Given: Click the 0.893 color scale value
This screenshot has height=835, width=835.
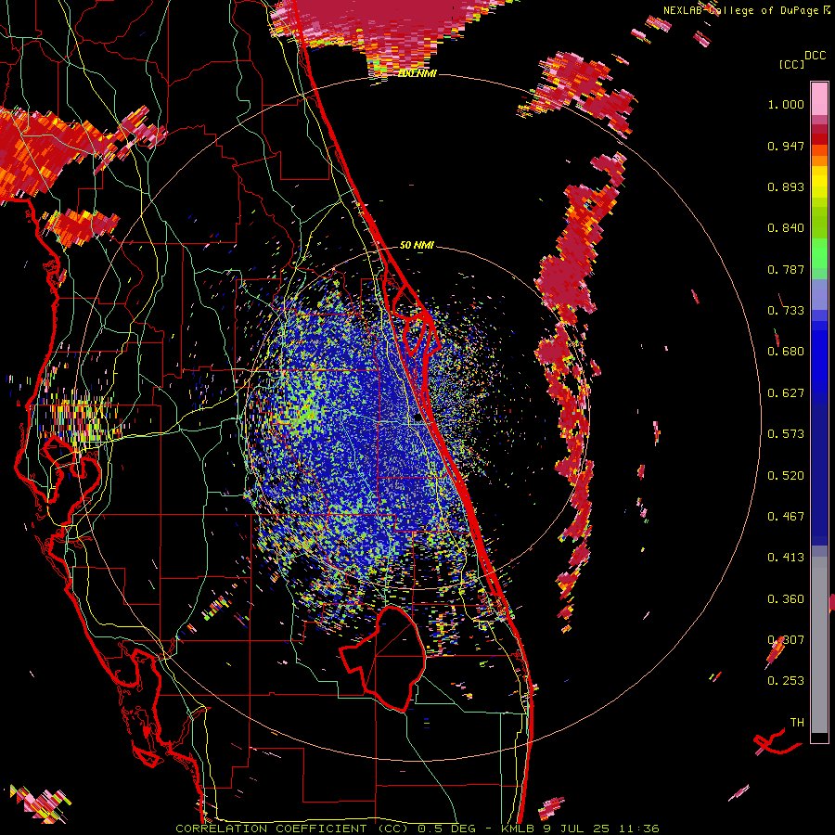Looking at the screenshot, I should [x=786, y=186].
